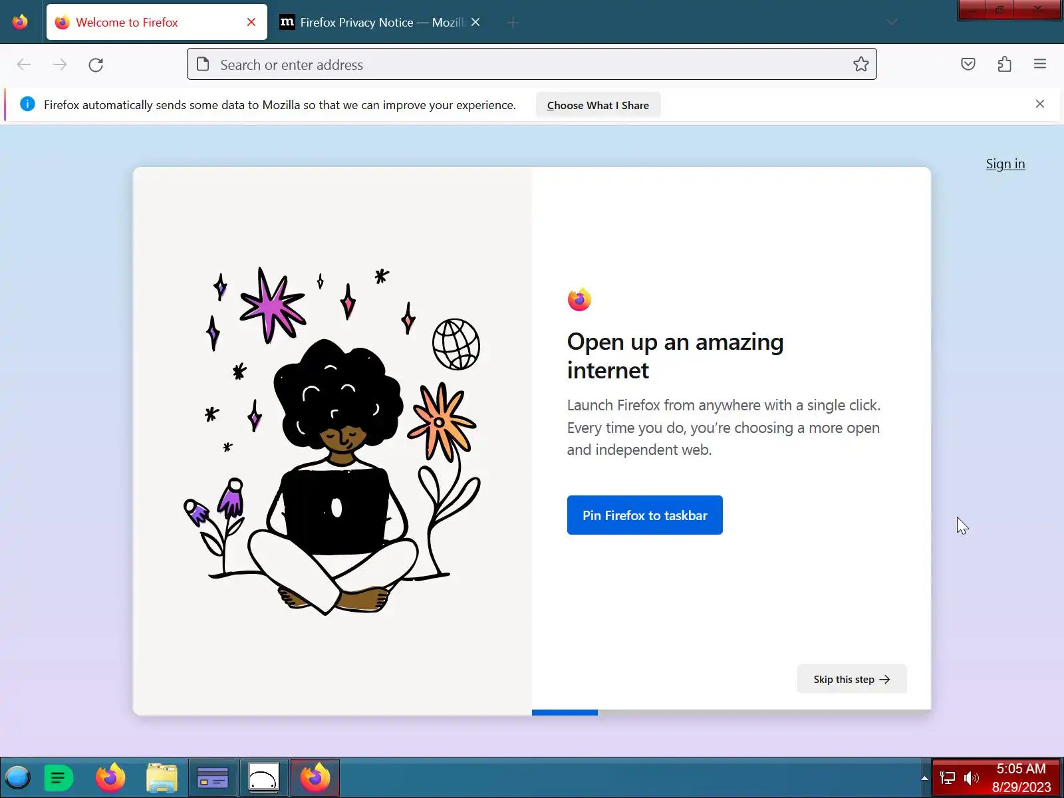Skip this step in the onboarding

(x=852, y=679)
